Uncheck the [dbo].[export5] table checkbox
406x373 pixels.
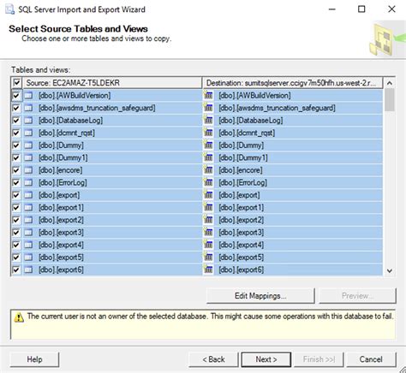click(x=16, y=258)
